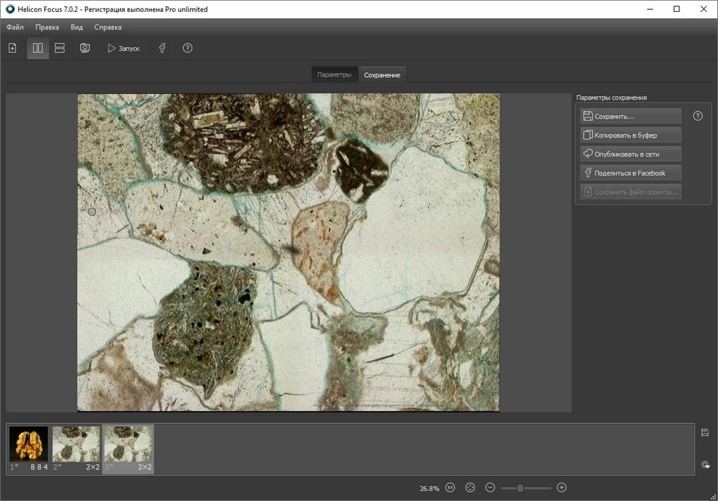Click the Helicon Focus app icon in title bar
Viewport: 718px width, 501px height.
point(10,9)
